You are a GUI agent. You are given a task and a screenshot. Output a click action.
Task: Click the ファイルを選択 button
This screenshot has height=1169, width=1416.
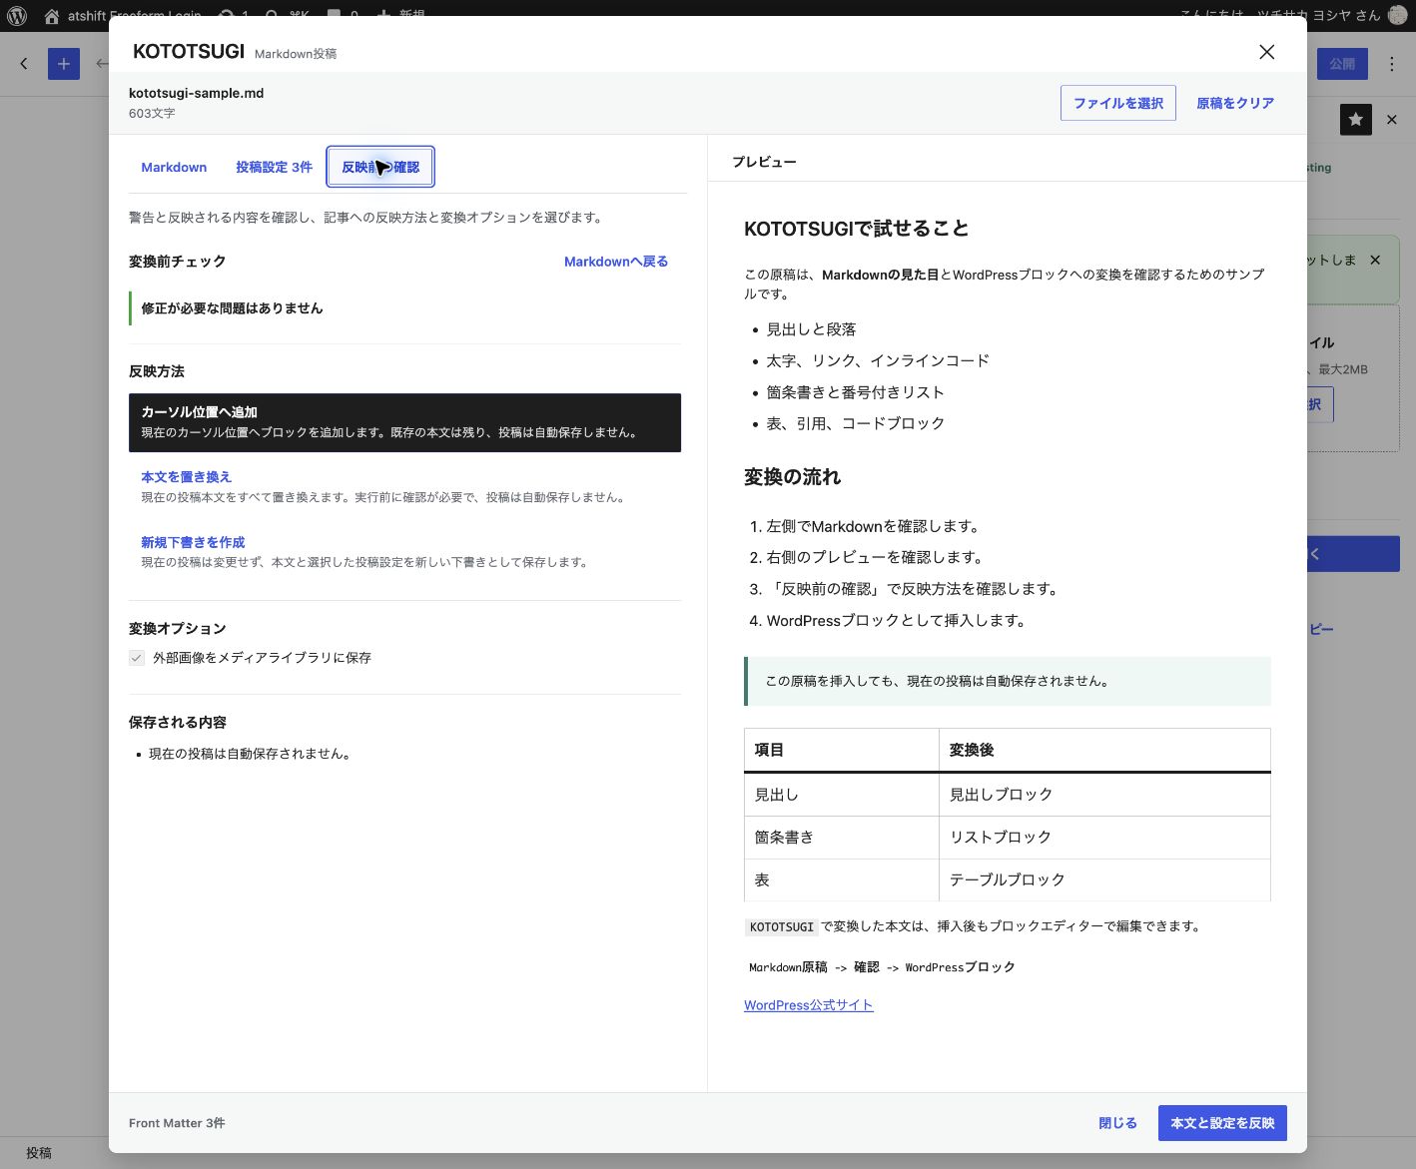click(x=1118, y=103)
